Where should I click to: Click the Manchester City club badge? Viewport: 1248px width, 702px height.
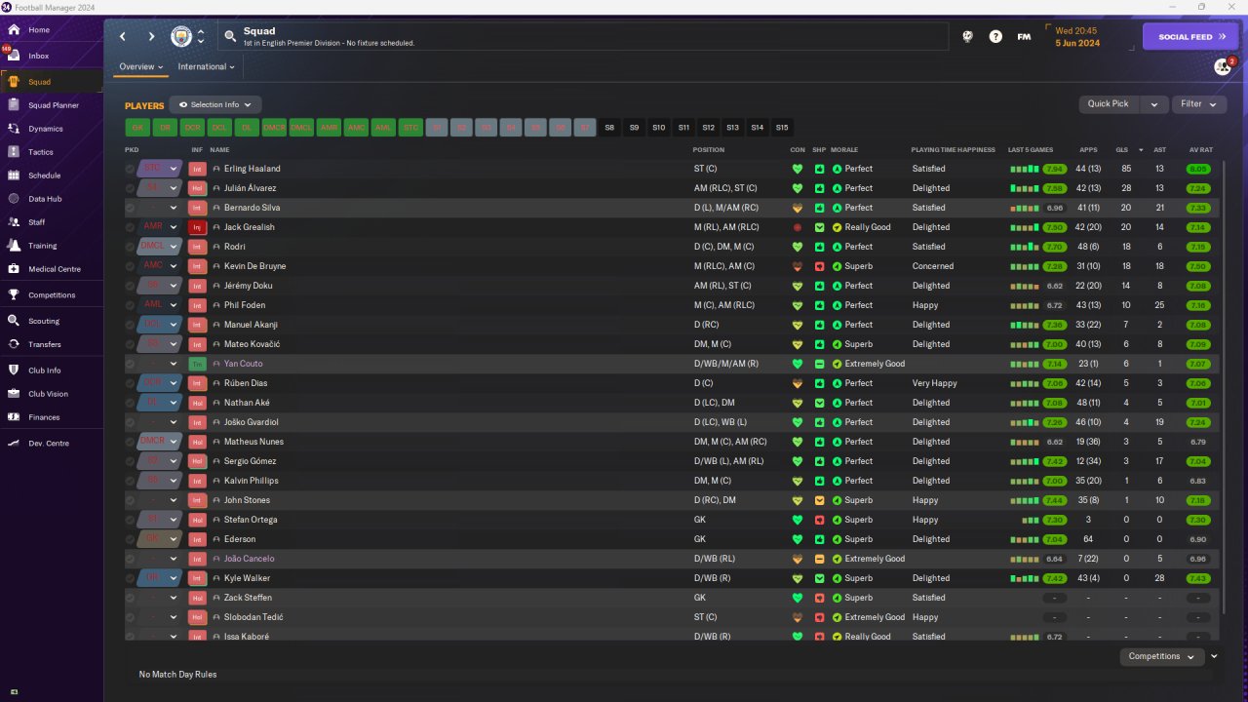coord(181,37)
